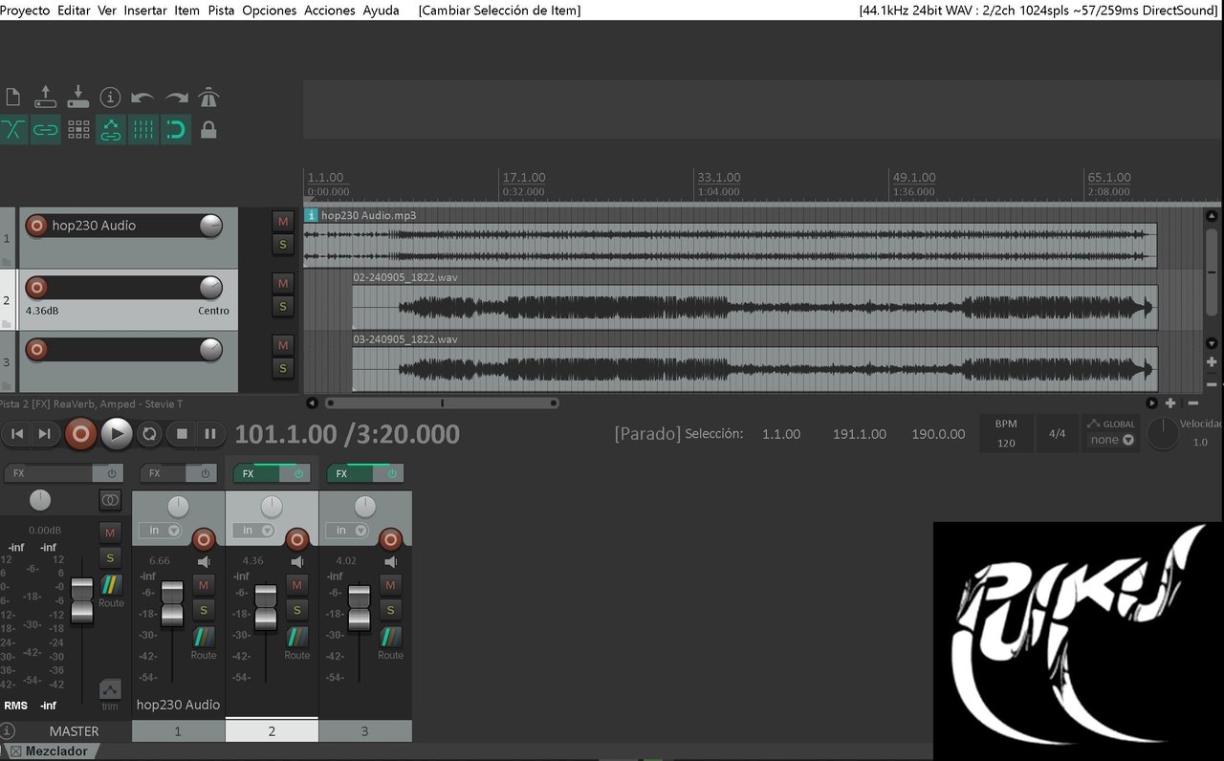Toggle snap magnet icon in toolbar

coord(176,129)
